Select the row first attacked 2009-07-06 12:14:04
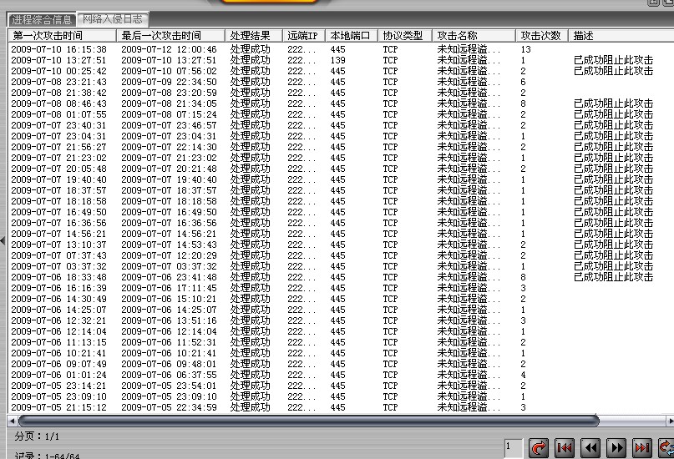 pos(341,331)
